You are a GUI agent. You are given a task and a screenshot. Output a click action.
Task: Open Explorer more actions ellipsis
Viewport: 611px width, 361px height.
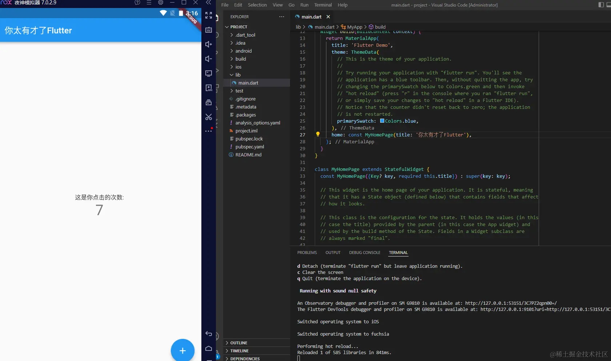(x=282, y=17)
